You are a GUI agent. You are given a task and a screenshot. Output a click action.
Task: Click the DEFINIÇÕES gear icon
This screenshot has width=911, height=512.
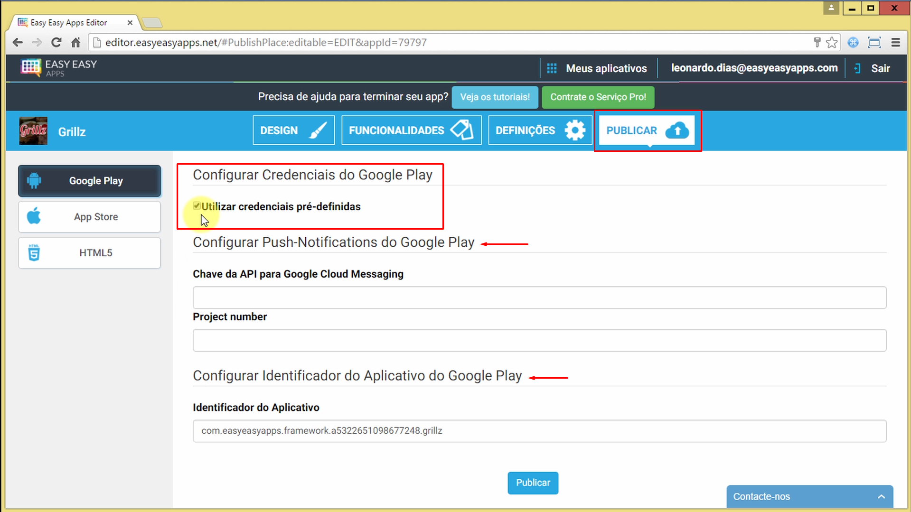pos(575,130)
